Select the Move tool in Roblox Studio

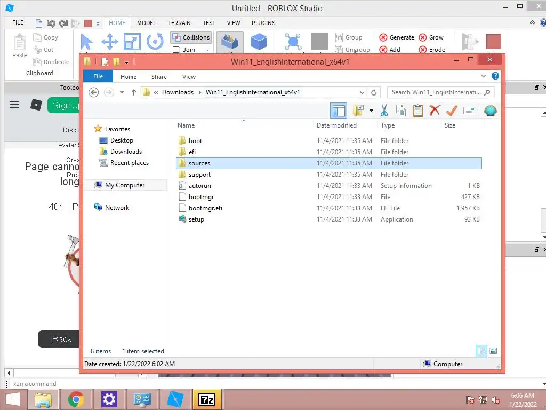coord(110,42)
